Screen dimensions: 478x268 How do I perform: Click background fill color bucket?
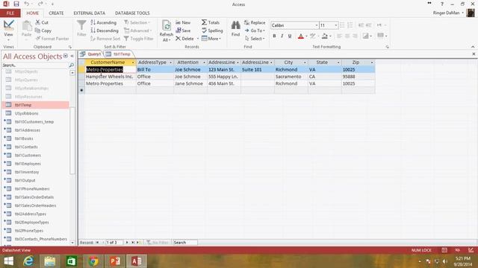tap(325, 36)
